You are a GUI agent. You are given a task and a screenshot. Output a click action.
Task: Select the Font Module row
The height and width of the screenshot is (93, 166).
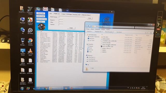pyautogui.click(x=59, y=57)
